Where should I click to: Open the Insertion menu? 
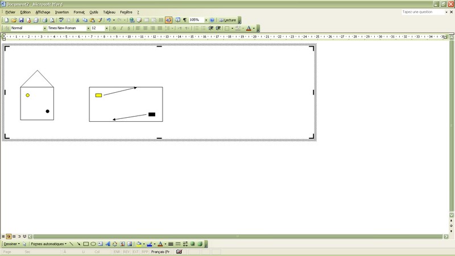61,12
